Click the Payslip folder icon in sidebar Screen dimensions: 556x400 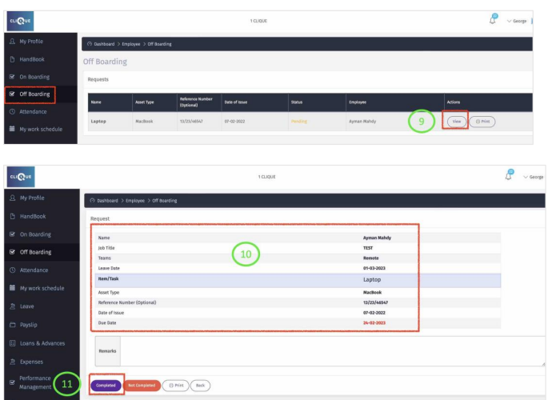[11, 324]
